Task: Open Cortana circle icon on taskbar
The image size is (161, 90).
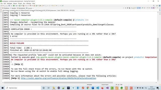Action: pyautogui.click(x=44, y=88)
